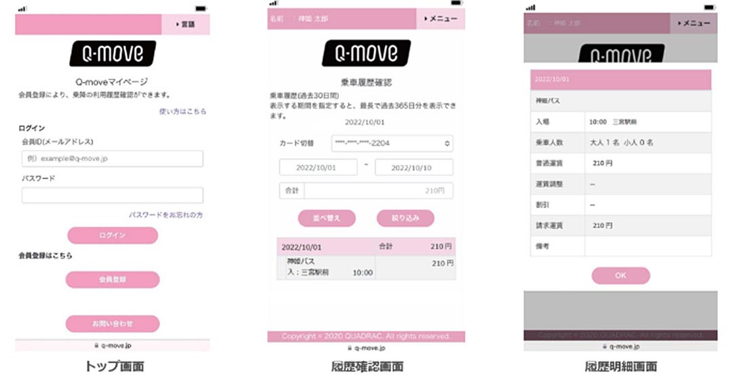Open the 言語 language menu
Viewport: 735px width, 380px height.
185,24
